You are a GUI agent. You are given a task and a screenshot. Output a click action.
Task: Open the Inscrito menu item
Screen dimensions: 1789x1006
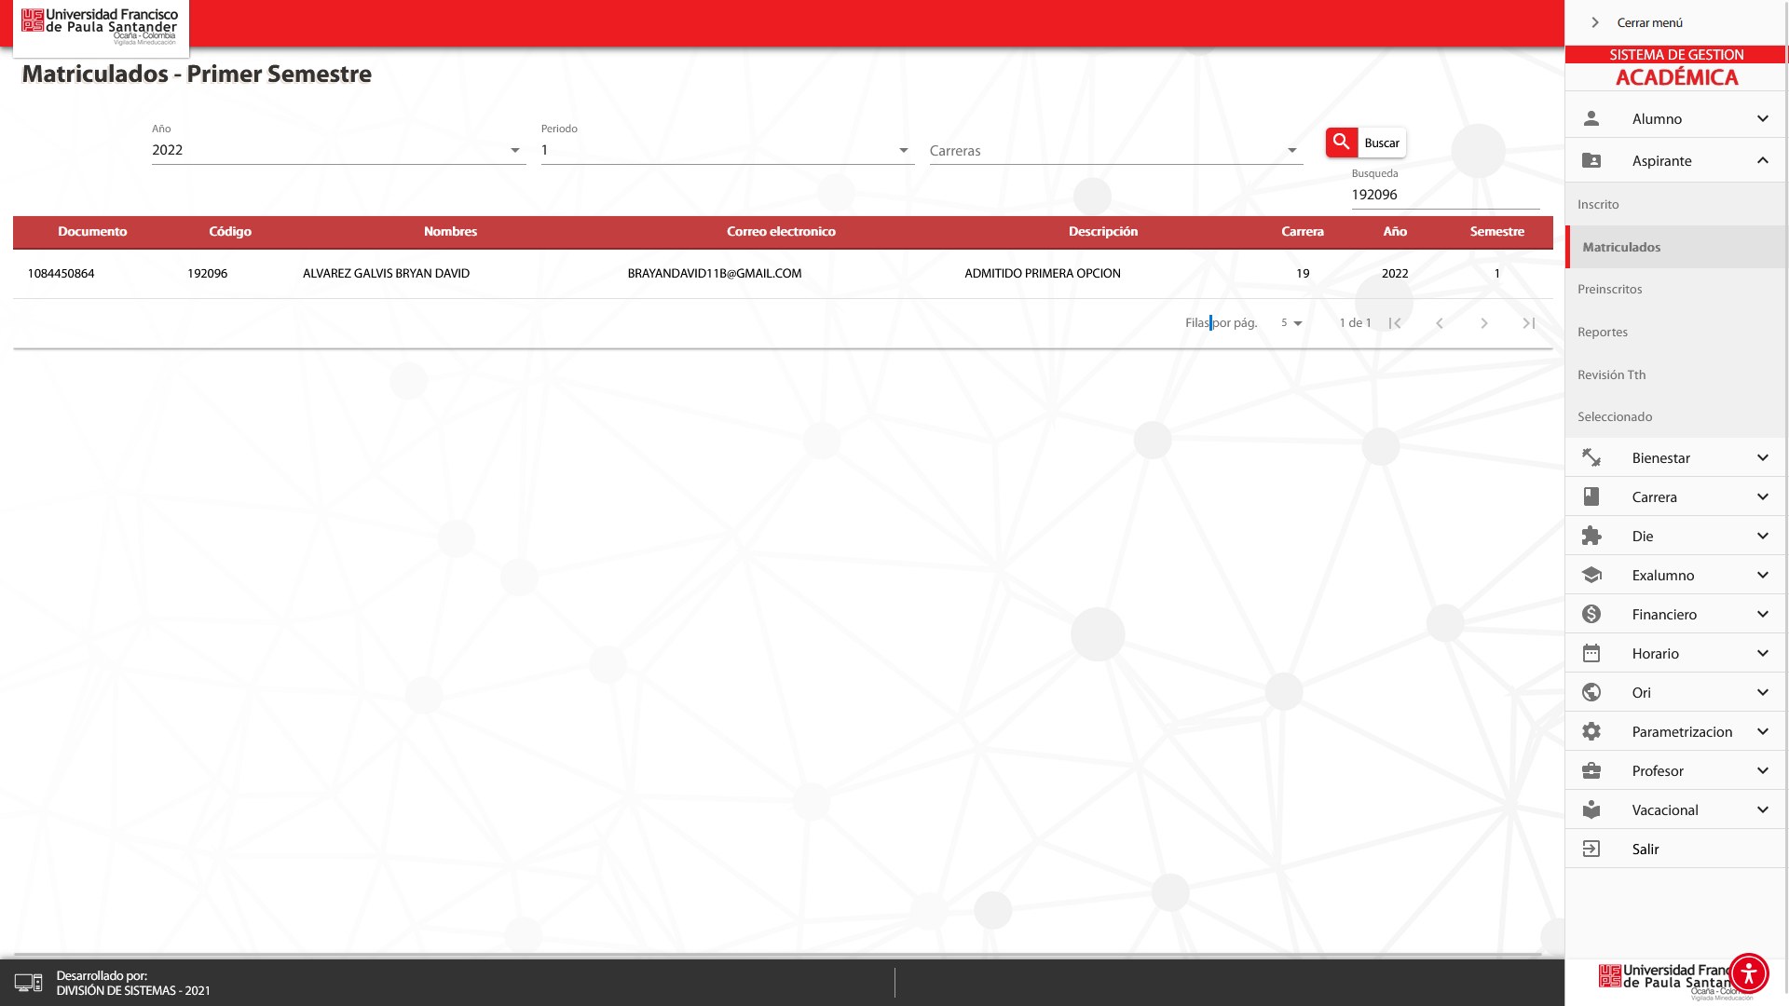coord(1598,205)
